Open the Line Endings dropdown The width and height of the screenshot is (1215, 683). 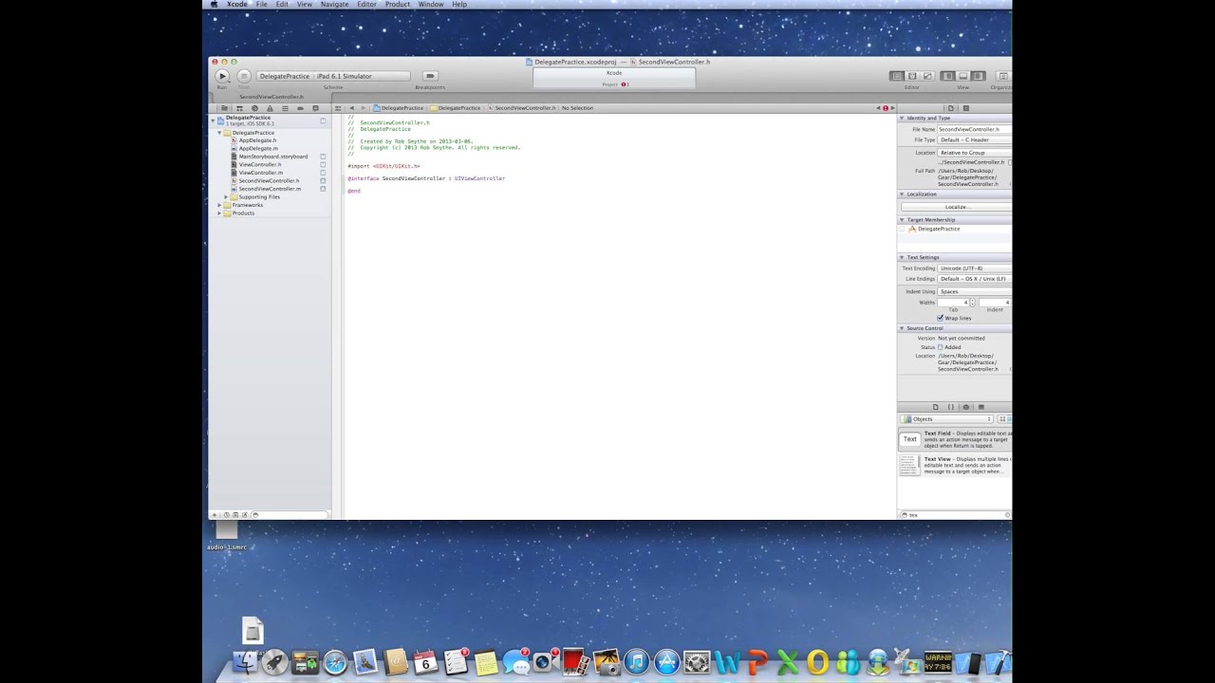pos(975,279)
